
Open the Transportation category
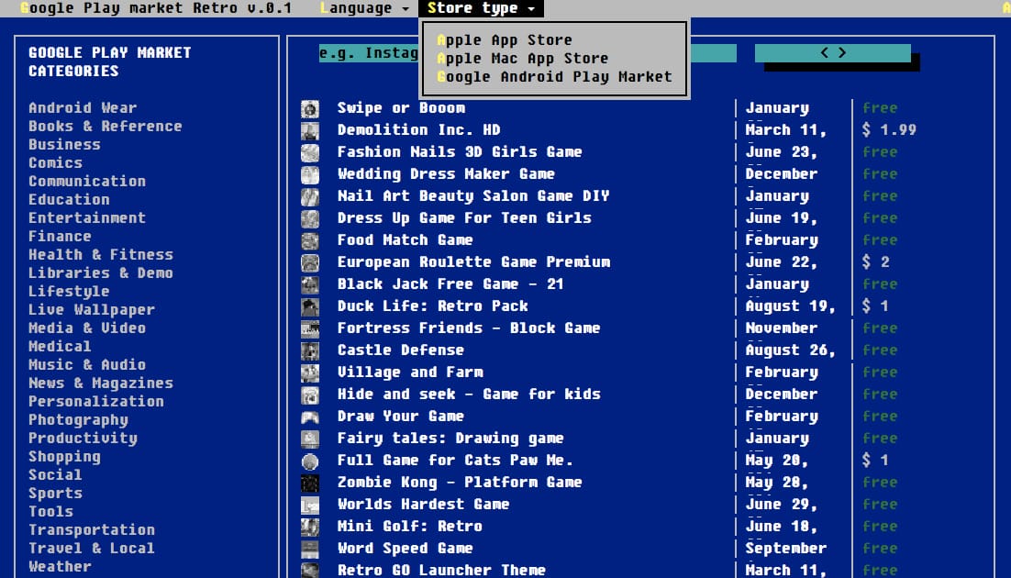(92, 530)
